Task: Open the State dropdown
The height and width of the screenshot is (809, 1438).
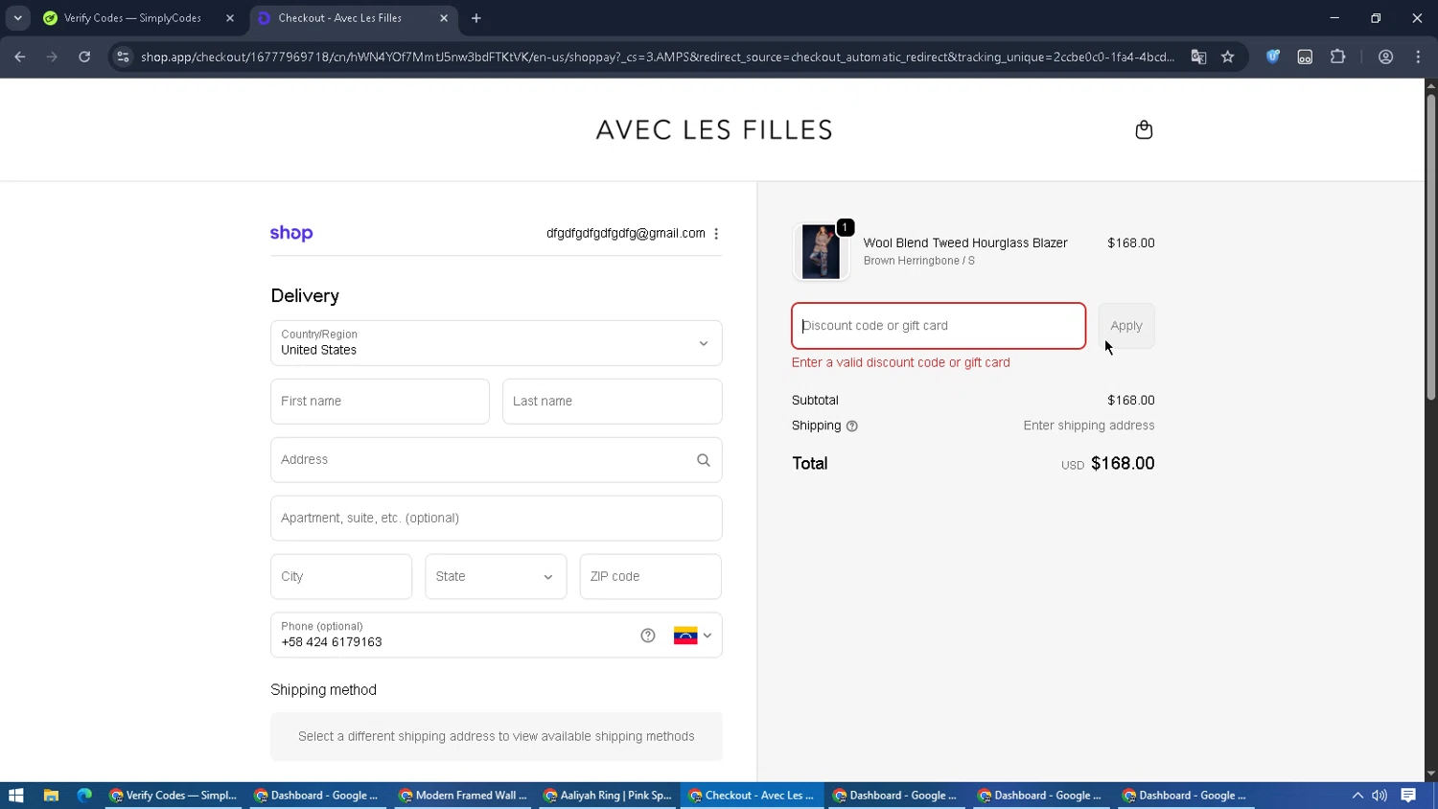Action: click(496, 577)
